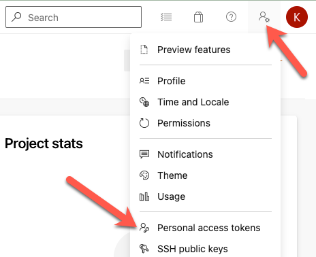The height and width of the screenshot is (257, 316).
Task: Click the Preview features page icon
Action: pyautogui.click(x=144, y=50)
